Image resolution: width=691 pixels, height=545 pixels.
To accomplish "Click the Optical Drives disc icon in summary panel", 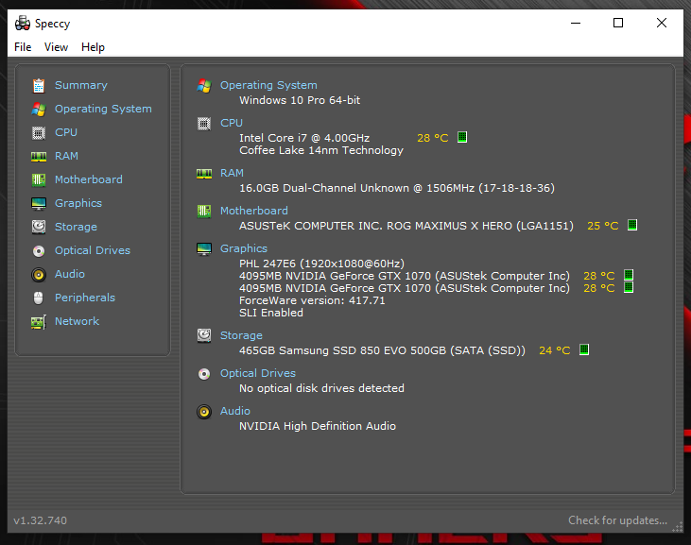I will pyautogui.click(x=204, y=374).
